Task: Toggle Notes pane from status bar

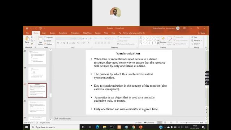Action: point(139,123)
